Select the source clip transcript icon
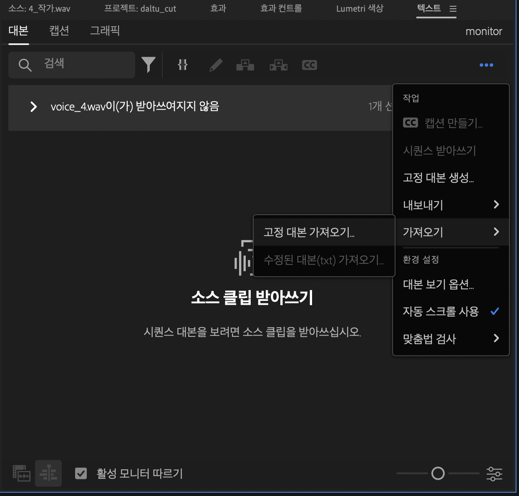519x496 pixels. pos(22,473)
